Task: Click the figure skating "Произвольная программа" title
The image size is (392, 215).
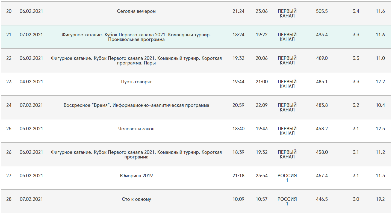Action: [136, 37]
